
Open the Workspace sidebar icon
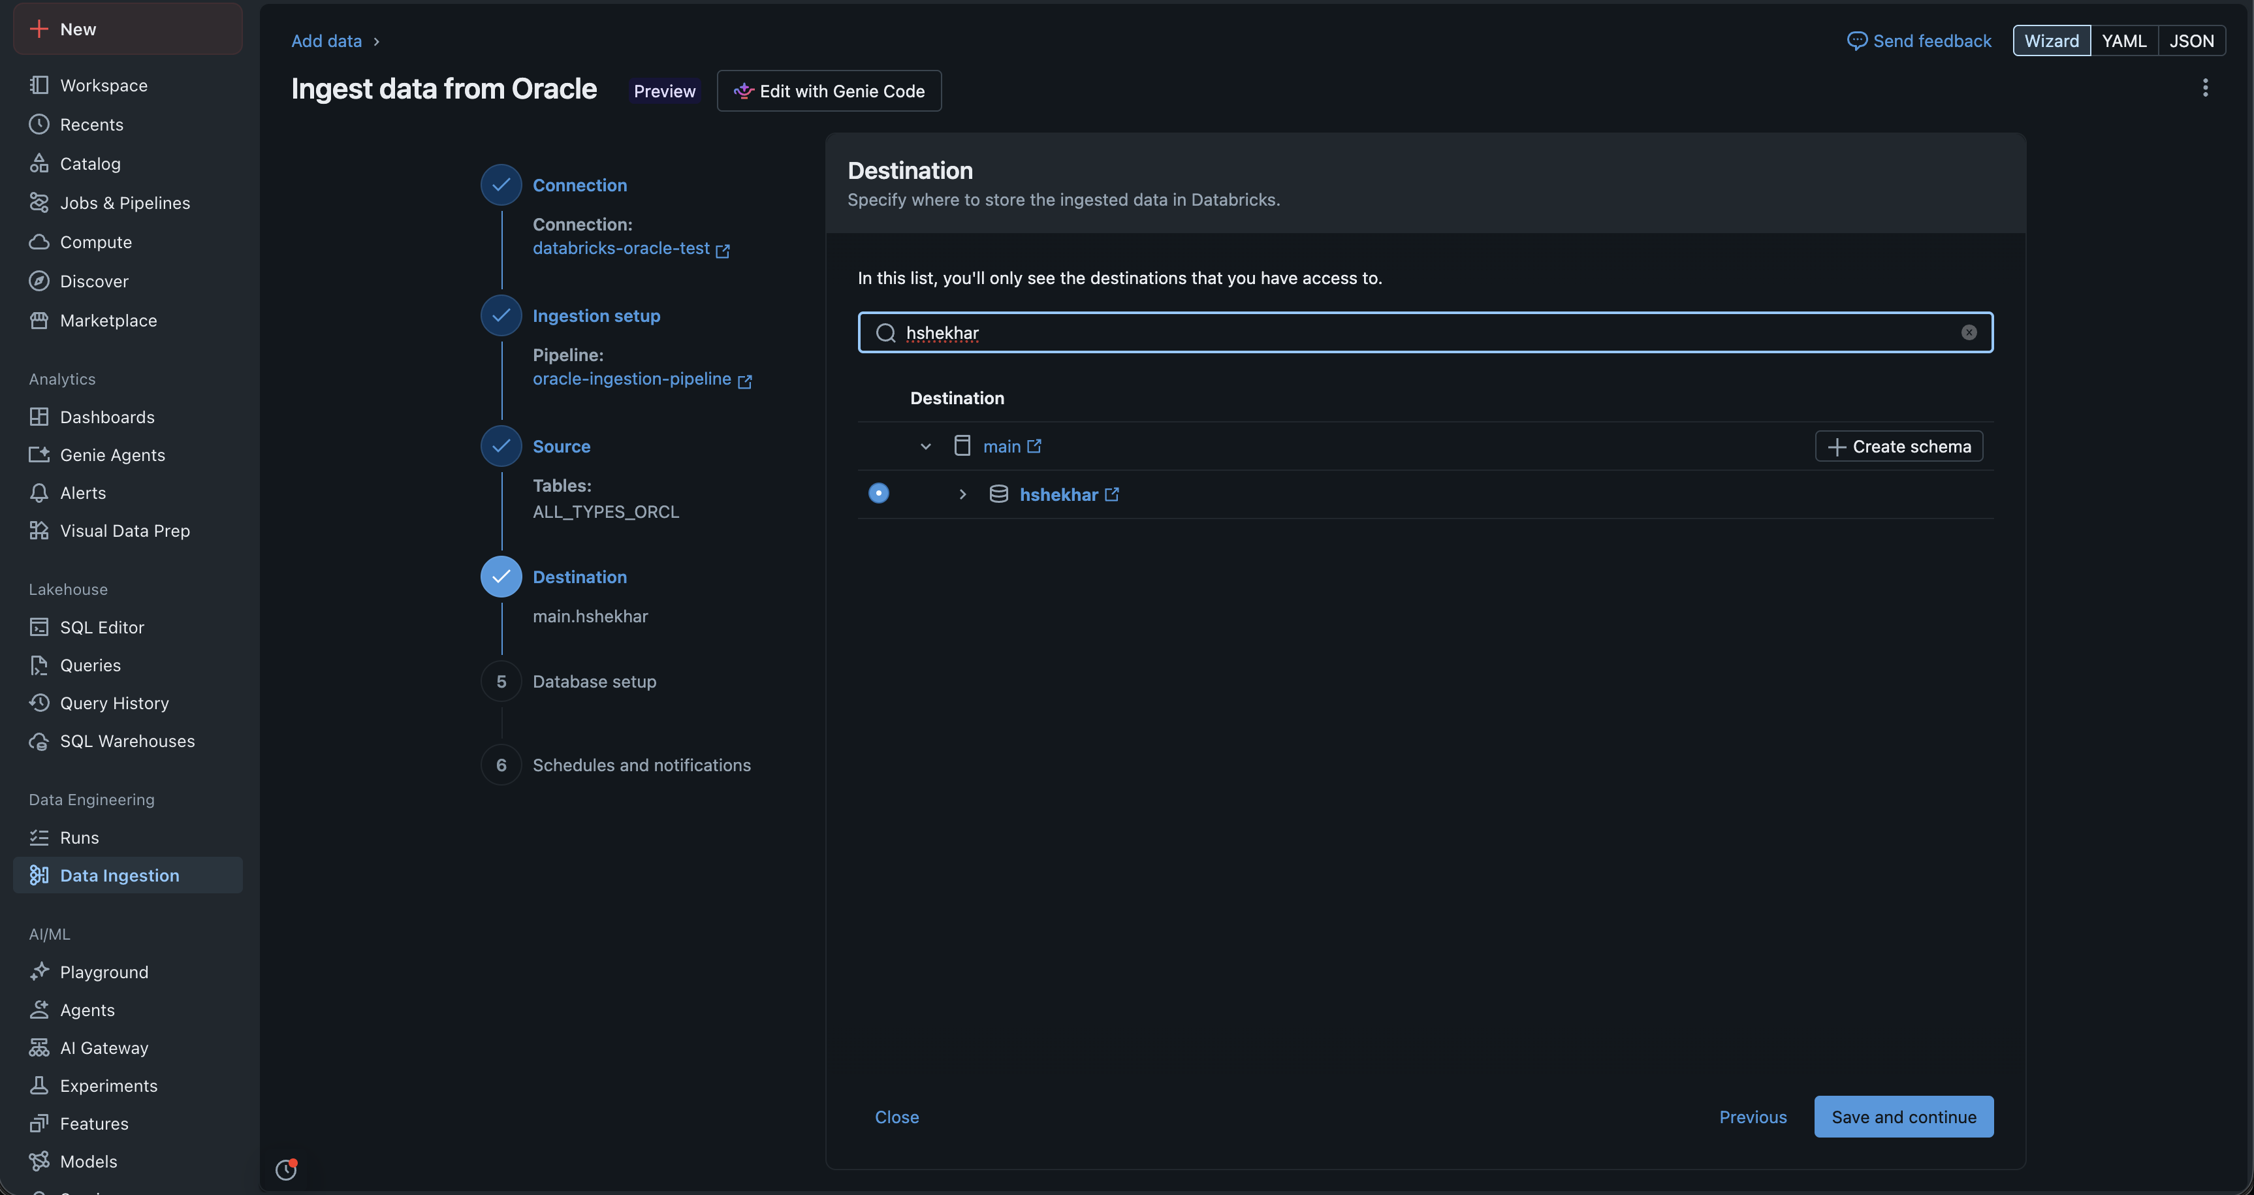pos(39,85)
